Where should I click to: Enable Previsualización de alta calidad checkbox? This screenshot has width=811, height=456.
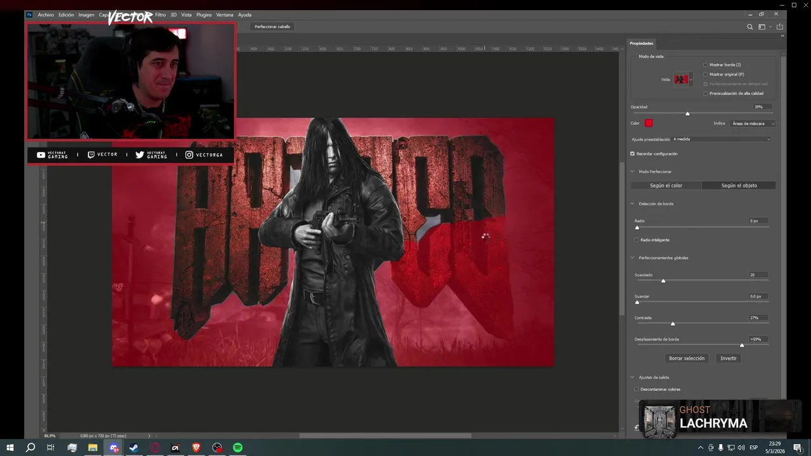click(x=705, y=93)
